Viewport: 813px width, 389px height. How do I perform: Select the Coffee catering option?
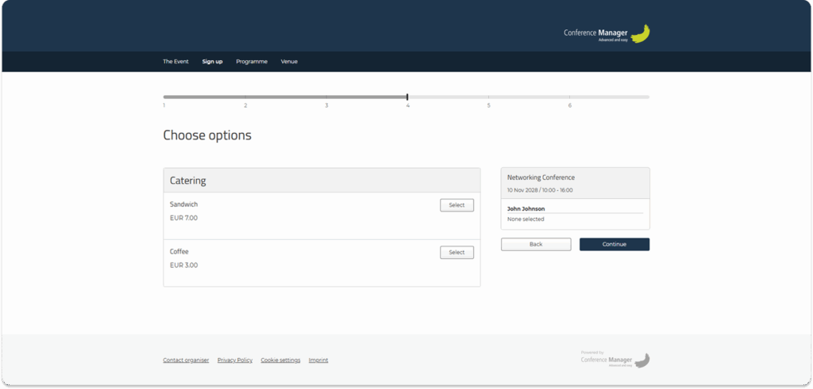457,253
